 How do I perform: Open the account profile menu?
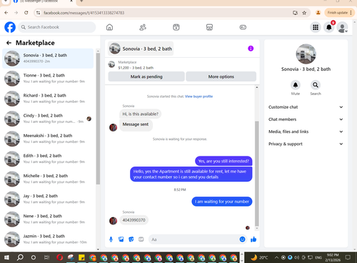(343, 27)
